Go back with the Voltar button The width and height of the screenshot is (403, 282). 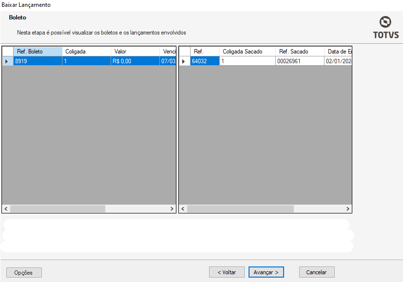point(227,272)
